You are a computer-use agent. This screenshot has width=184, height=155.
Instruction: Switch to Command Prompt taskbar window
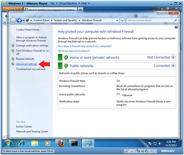pos(75,143)
